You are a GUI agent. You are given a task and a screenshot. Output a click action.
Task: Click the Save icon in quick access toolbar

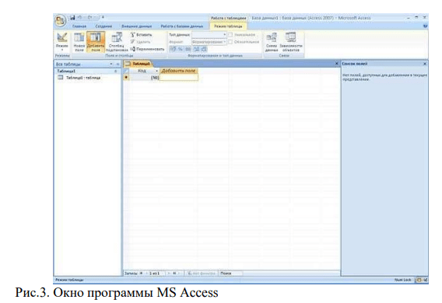pos(72,18)
